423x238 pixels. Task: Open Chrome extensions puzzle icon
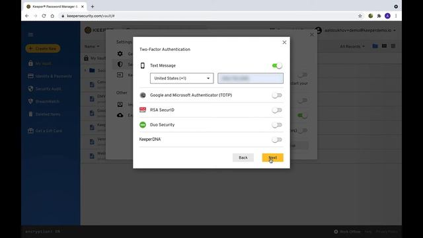[379, 16]
